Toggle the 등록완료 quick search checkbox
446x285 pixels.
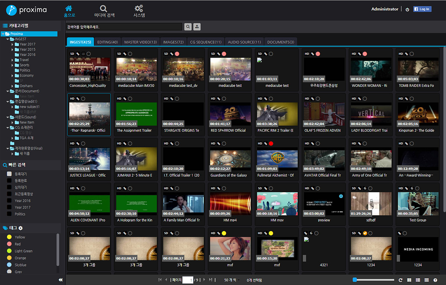9,181
